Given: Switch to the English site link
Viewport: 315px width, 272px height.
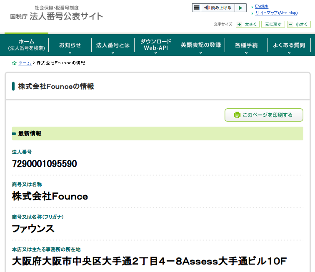Looking at the screenshot, I should (x=262, y=6).
